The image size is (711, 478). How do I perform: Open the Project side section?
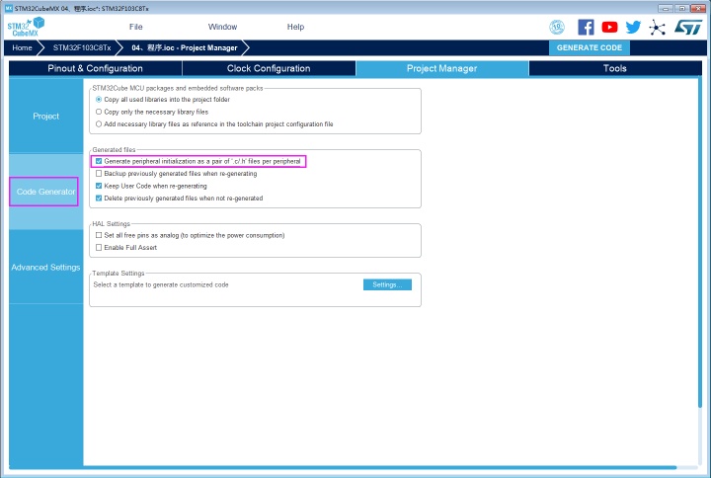pyautogui.click(x=45, y=117)
